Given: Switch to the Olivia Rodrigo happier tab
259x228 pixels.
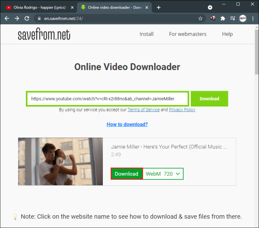Looking at the screenshot, I should tap(37, 7).
